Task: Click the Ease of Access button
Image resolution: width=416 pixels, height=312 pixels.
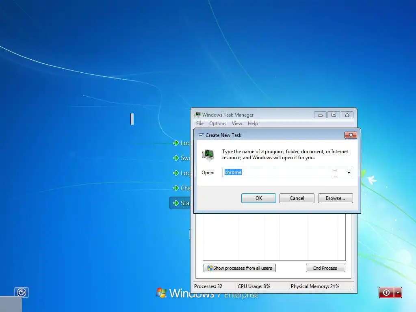Action: 22,292
